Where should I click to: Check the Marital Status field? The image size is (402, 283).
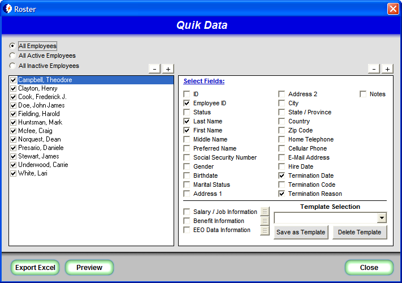point(187,185)
